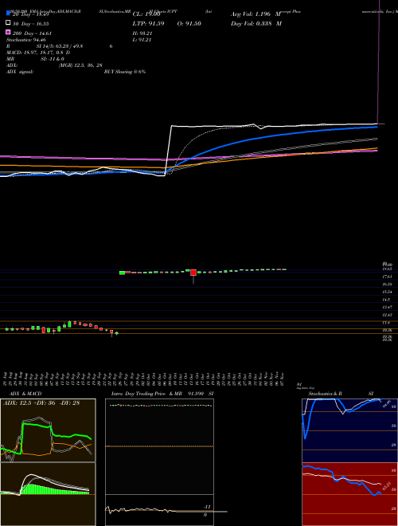
Task: Open the green MACD histogram sub-chart
Action: click(48, 494)
